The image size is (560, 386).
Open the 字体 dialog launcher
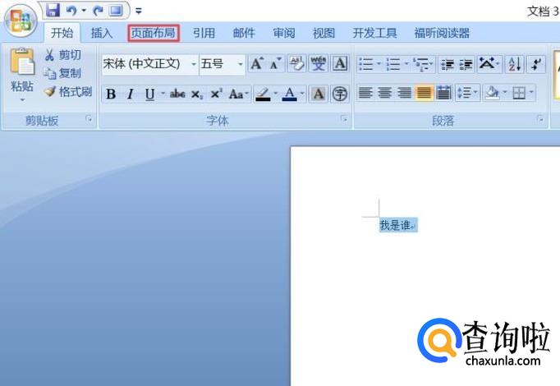(x=344, y=118)
